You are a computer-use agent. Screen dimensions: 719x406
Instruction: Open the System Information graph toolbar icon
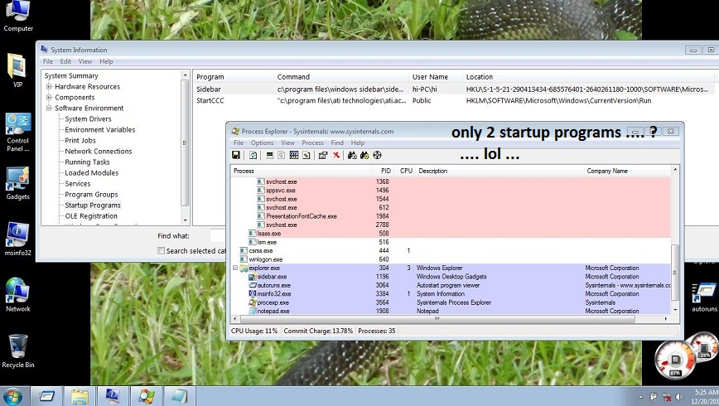point(270,155)
